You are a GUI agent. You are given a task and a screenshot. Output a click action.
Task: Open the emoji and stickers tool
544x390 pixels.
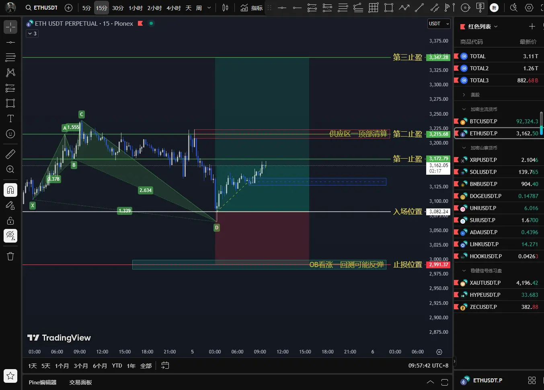click(10, 134)
